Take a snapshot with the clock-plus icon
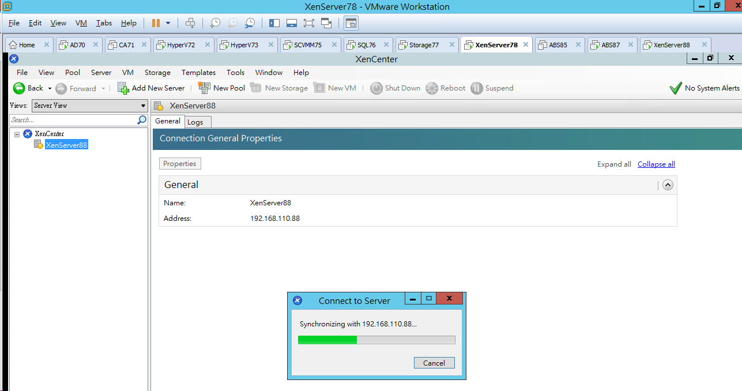This screenshot has width=742, height=391. coord(214,23)
